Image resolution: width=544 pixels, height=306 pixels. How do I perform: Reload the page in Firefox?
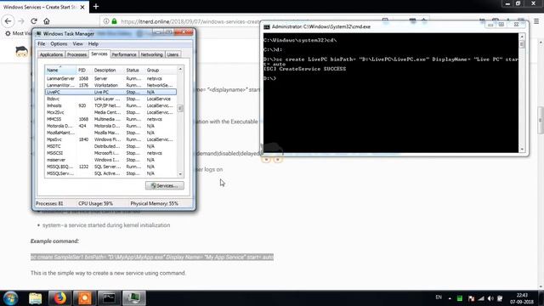click(34, 21)
